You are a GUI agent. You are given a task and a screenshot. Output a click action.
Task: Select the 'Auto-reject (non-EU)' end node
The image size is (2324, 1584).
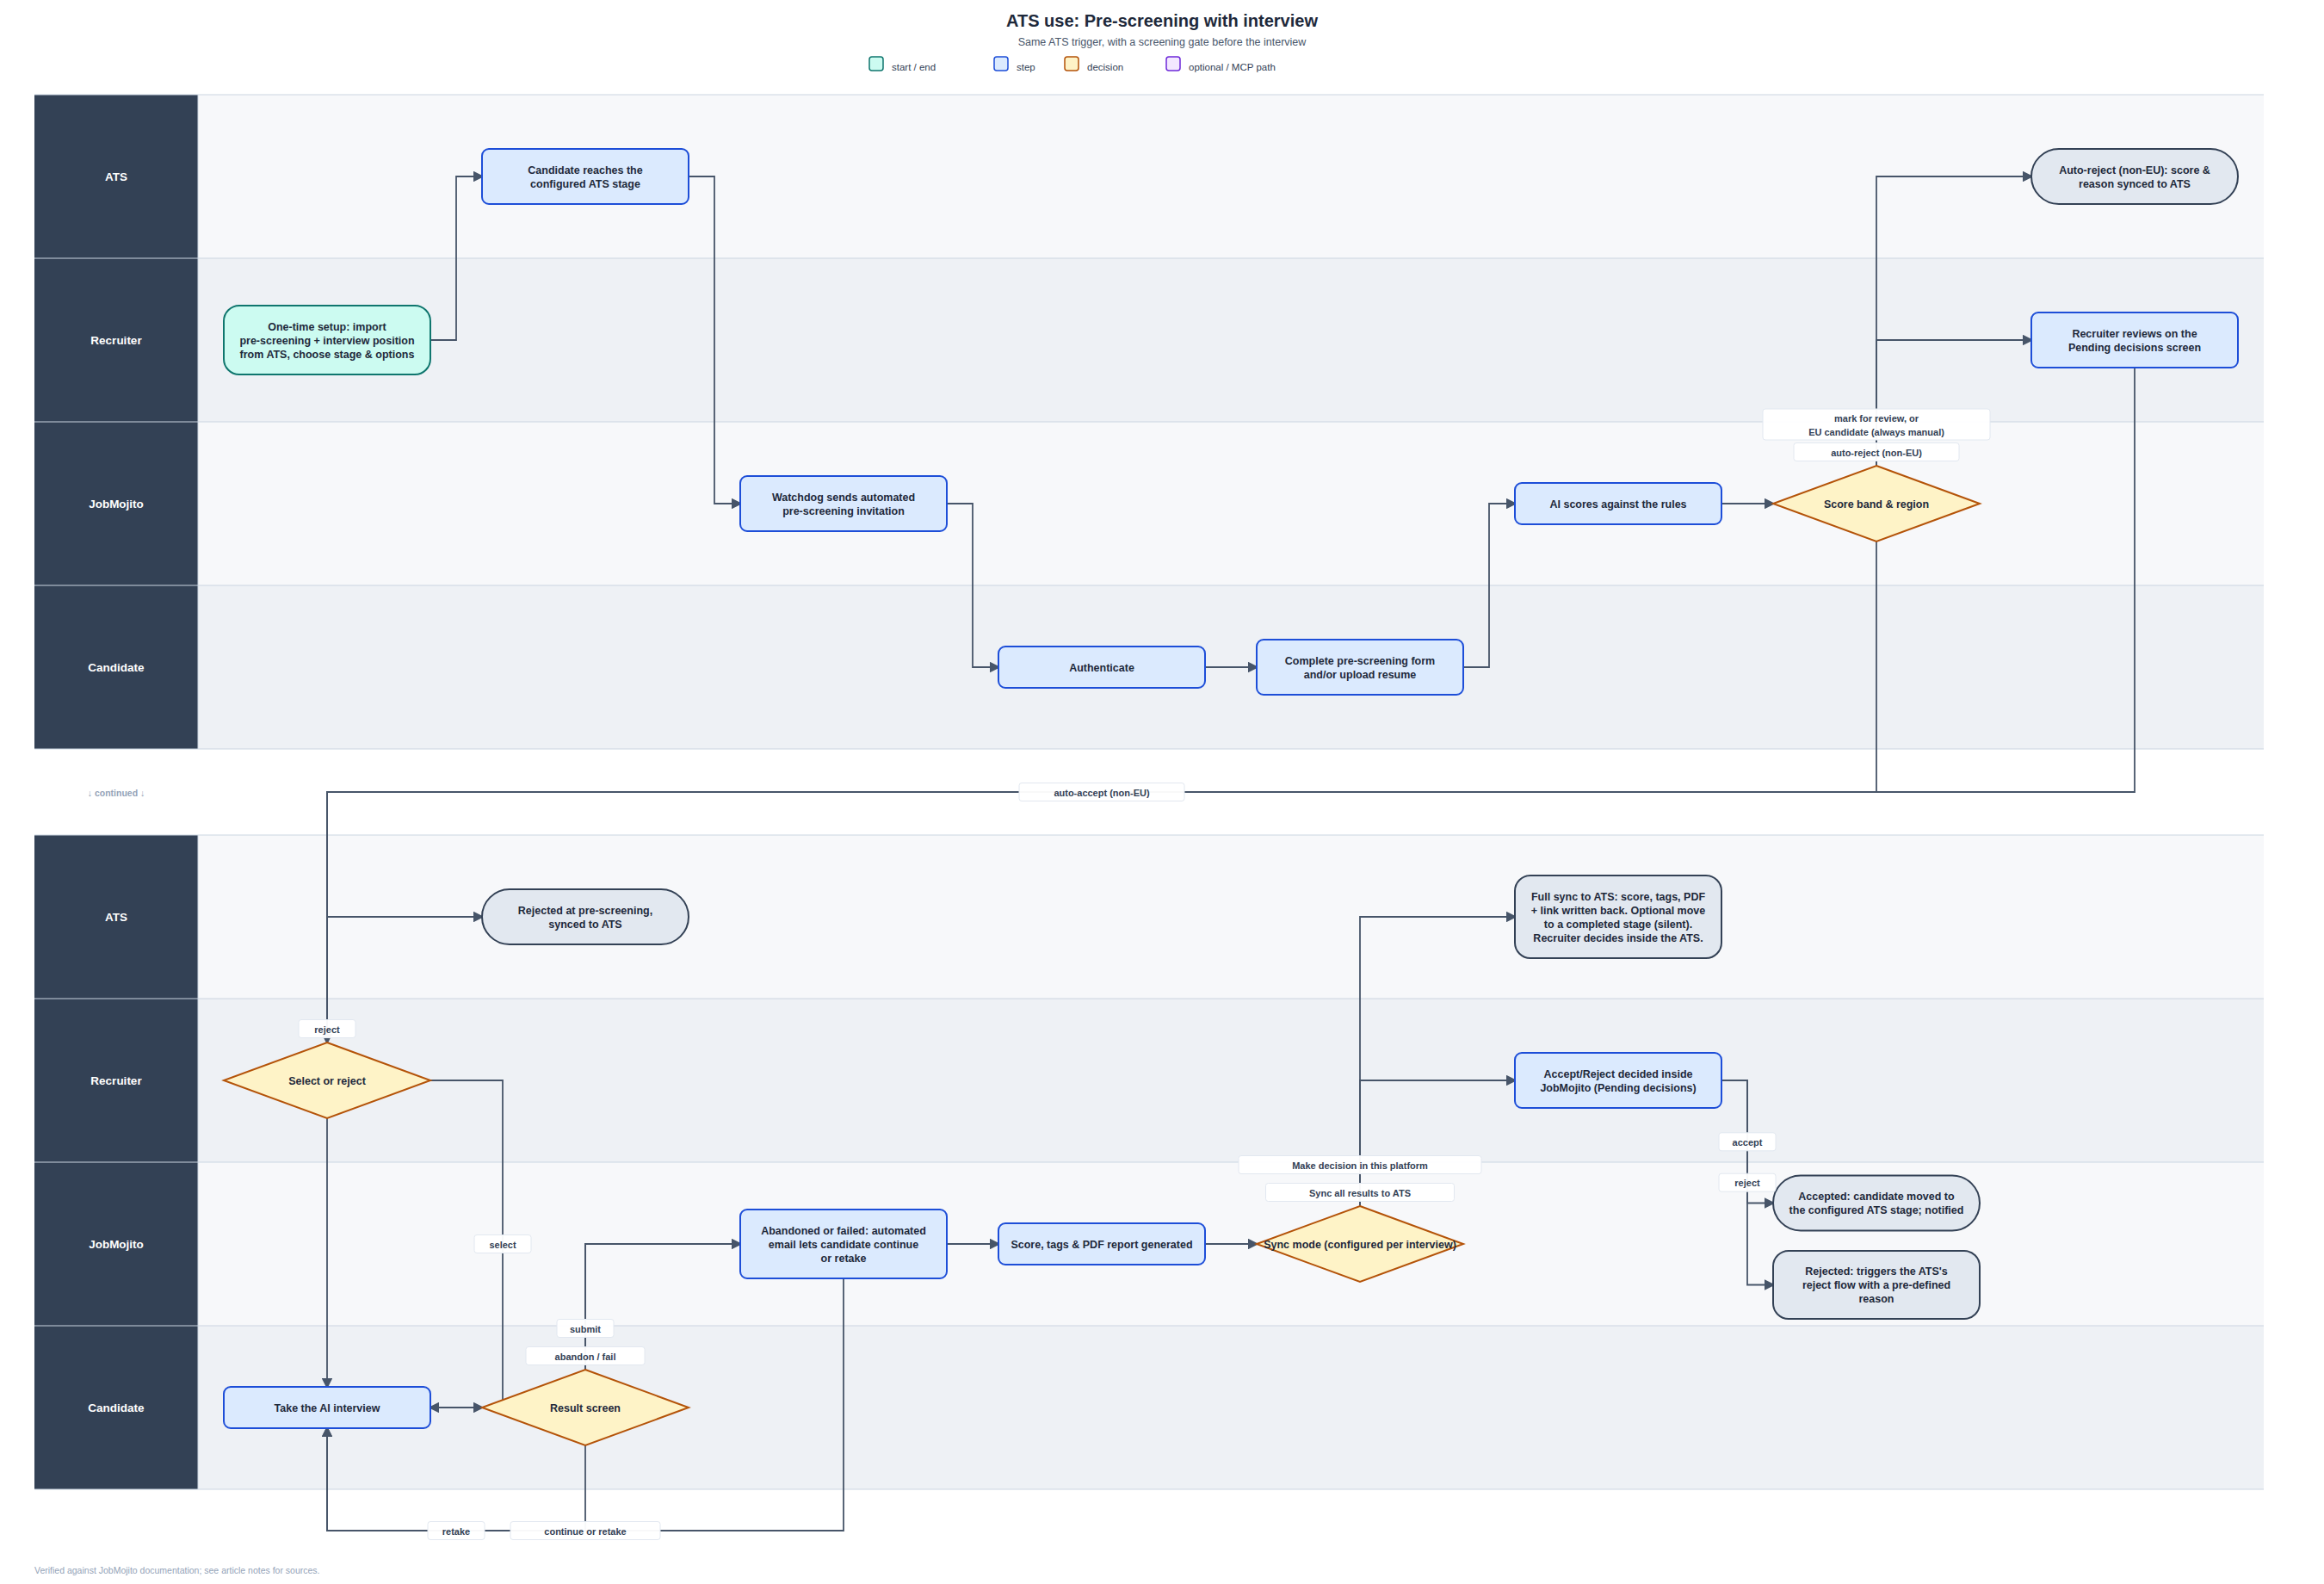[2134, 177]
